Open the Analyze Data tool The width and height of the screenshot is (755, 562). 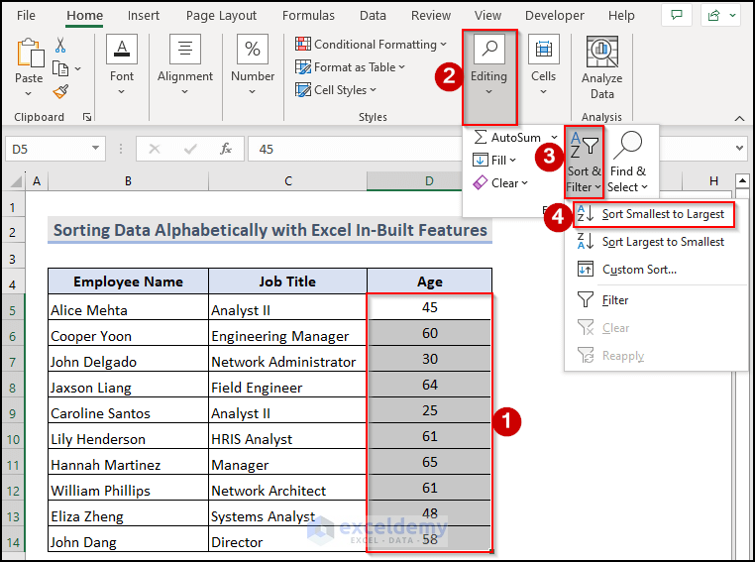(601, 67)
